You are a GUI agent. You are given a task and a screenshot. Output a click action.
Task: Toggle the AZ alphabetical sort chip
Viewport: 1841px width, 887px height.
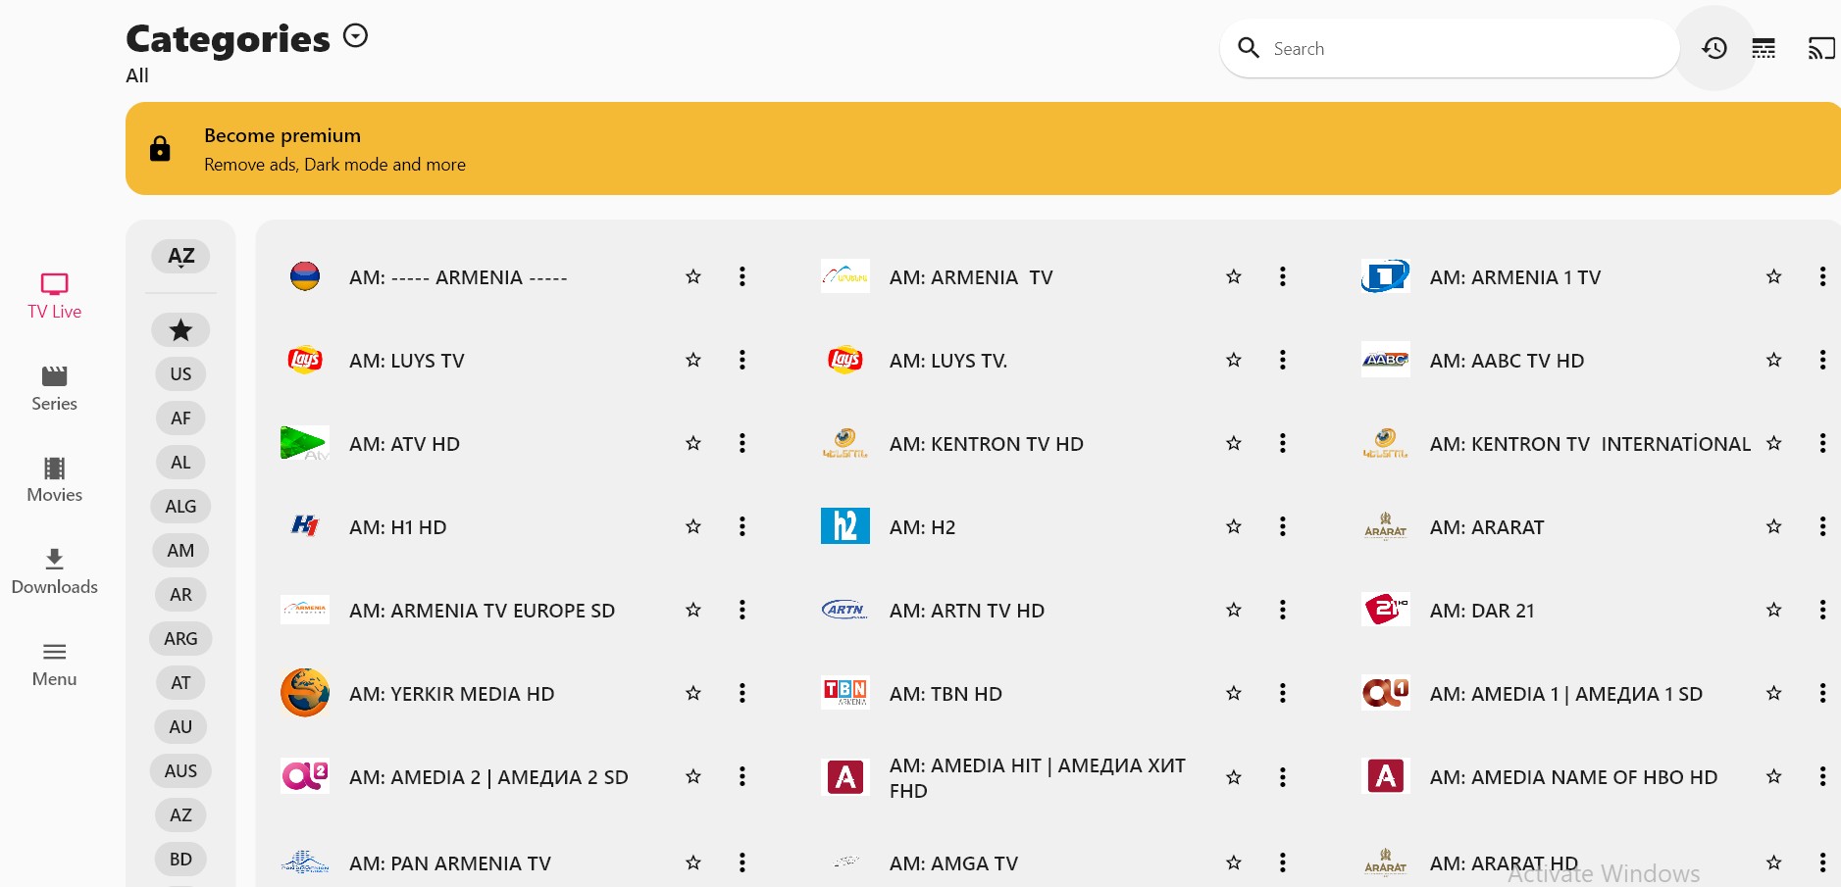point(181,257)
